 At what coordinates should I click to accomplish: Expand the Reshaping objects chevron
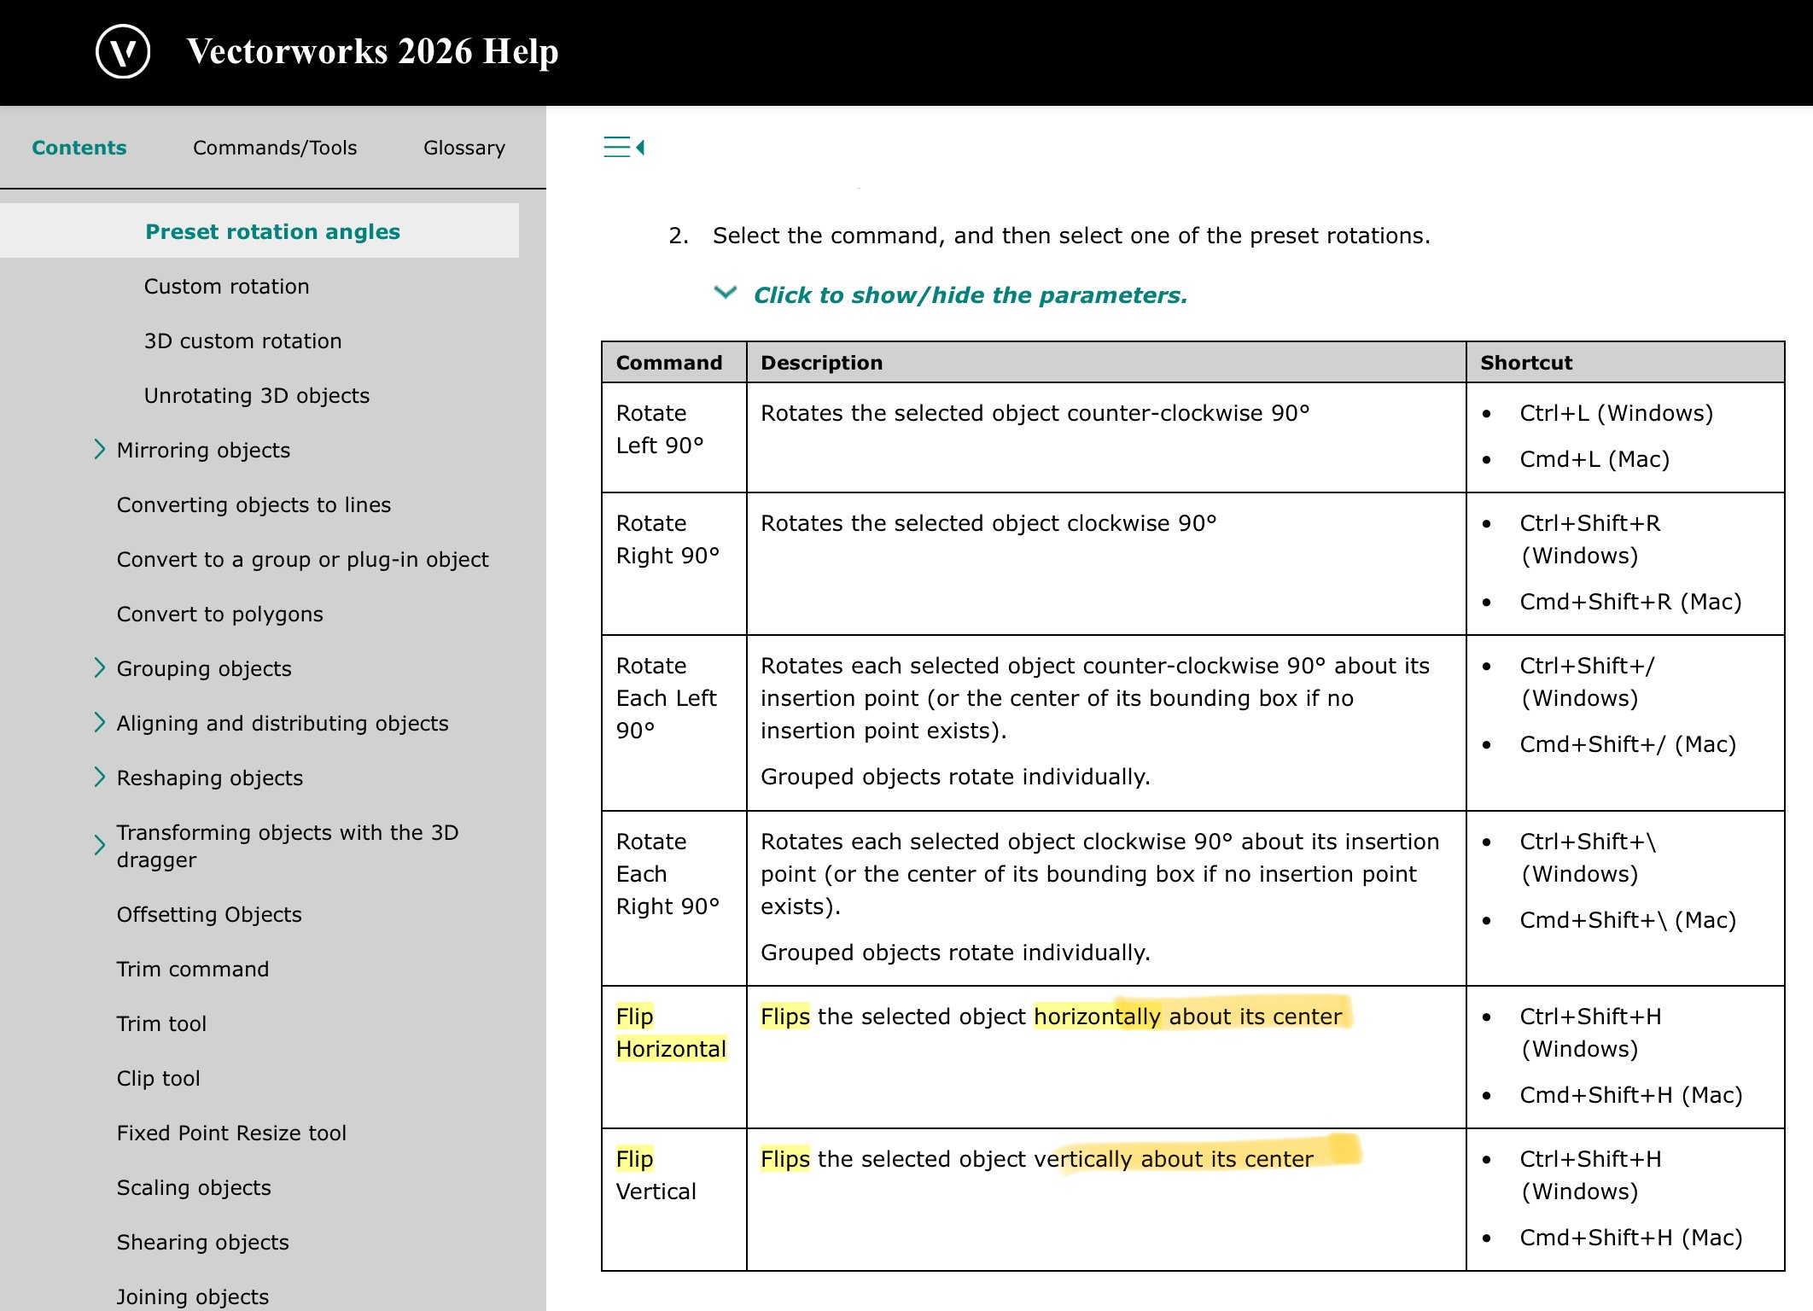(100, 778)
